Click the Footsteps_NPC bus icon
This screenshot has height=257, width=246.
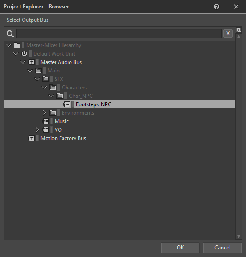67,104
